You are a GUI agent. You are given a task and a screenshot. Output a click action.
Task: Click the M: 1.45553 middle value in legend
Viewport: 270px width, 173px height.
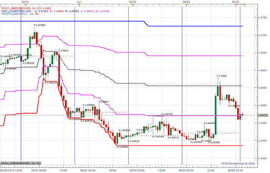(x=72, y=11)
